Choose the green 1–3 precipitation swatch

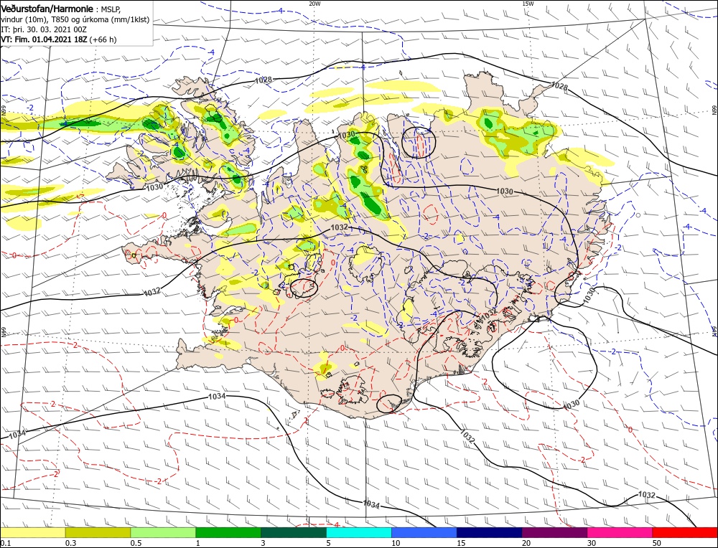click(228, 532)
